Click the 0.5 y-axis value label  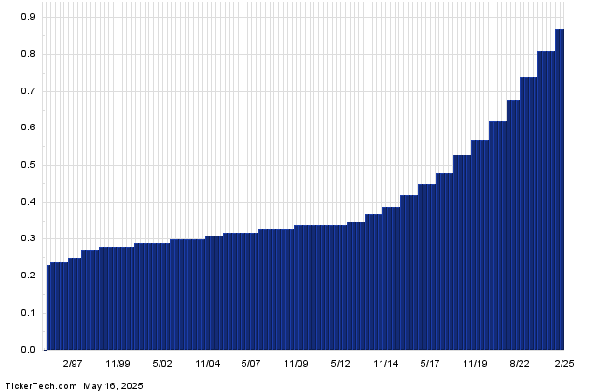point(27,165)
